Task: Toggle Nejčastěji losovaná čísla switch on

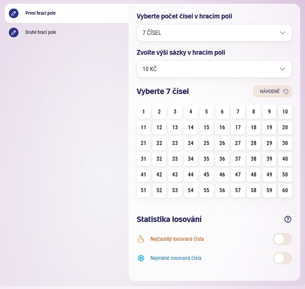Action: click(x=282, y=239)
